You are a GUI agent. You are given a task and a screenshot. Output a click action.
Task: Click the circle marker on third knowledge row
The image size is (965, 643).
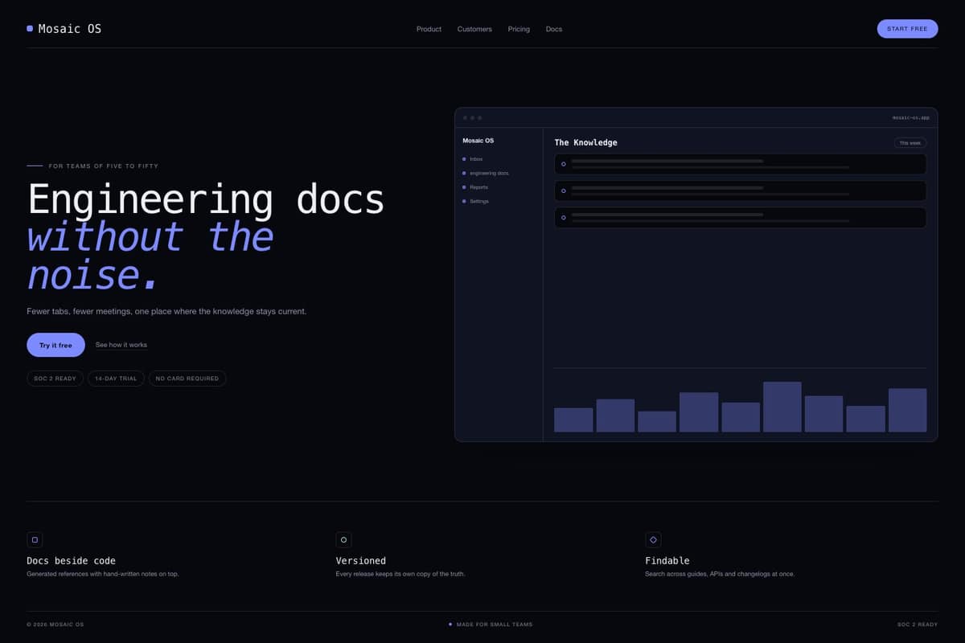[563, 218]
